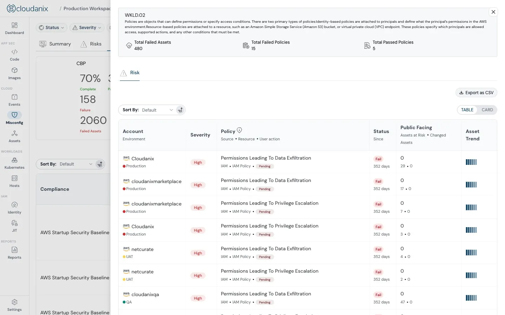
Task: Click the Cloudanix logo
Action: 27,8
